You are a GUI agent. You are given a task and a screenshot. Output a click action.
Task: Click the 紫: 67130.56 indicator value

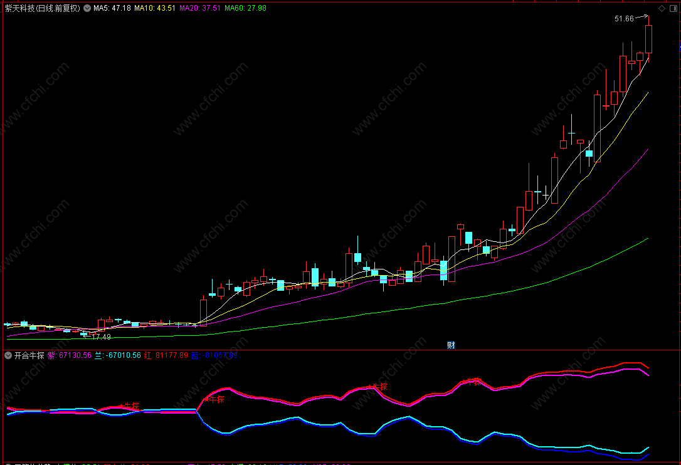(x=70, y=355)
